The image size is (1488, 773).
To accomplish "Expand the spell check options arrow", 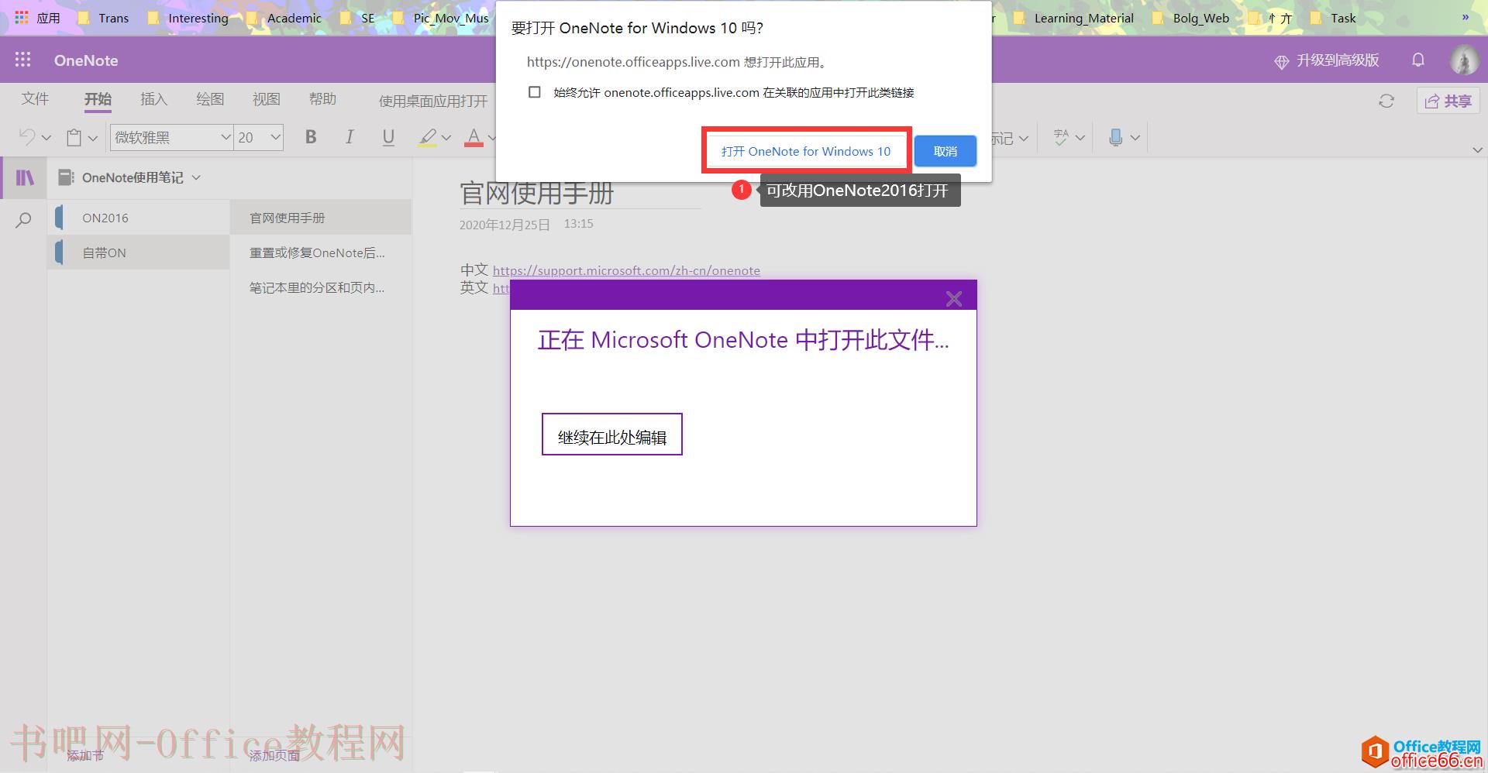I will (1080, 138).
